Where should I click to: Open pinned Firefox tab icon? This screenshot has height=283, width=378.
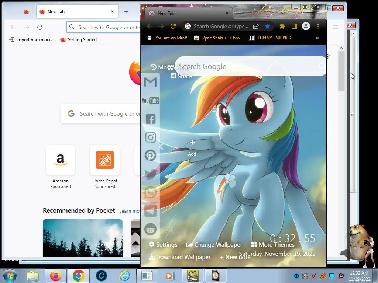(27, 11)
